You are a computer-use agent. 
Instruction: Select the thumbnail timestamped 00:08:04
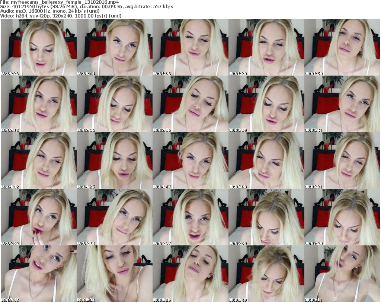[x=115, y=274]
